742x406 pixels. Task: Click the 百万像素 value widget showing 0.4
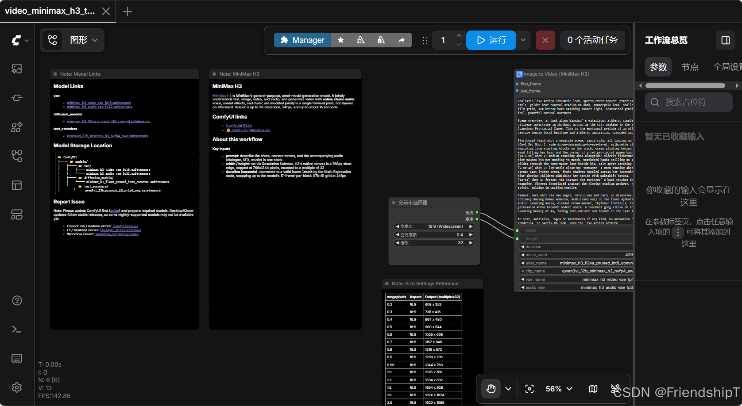[434, 235]
